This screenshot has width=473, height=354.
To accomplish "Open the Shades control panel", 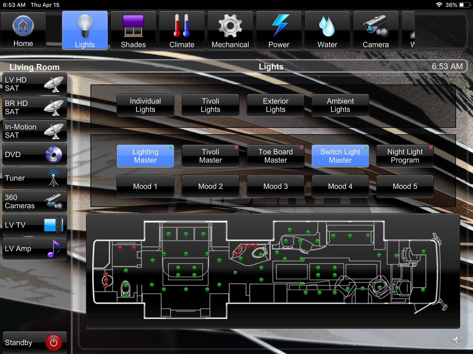I will pyautogui.click(x=133, y=30).
